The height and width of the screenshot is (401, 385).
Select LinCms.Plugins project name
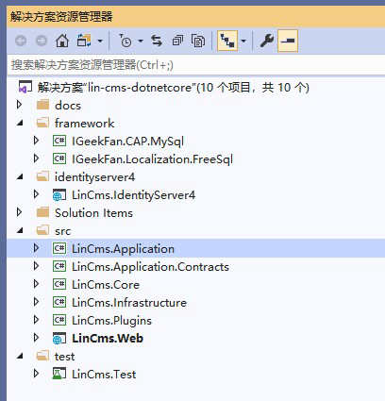tap(111, 321)
